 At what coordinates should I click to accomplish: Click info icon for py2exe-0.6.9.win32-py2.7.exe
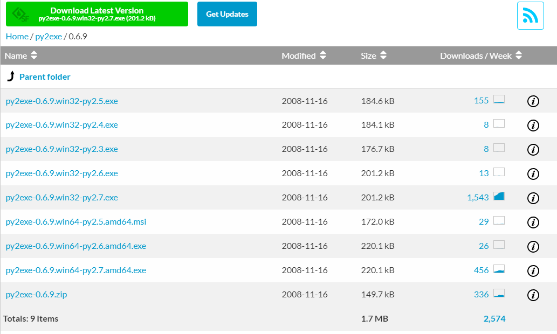533,198
